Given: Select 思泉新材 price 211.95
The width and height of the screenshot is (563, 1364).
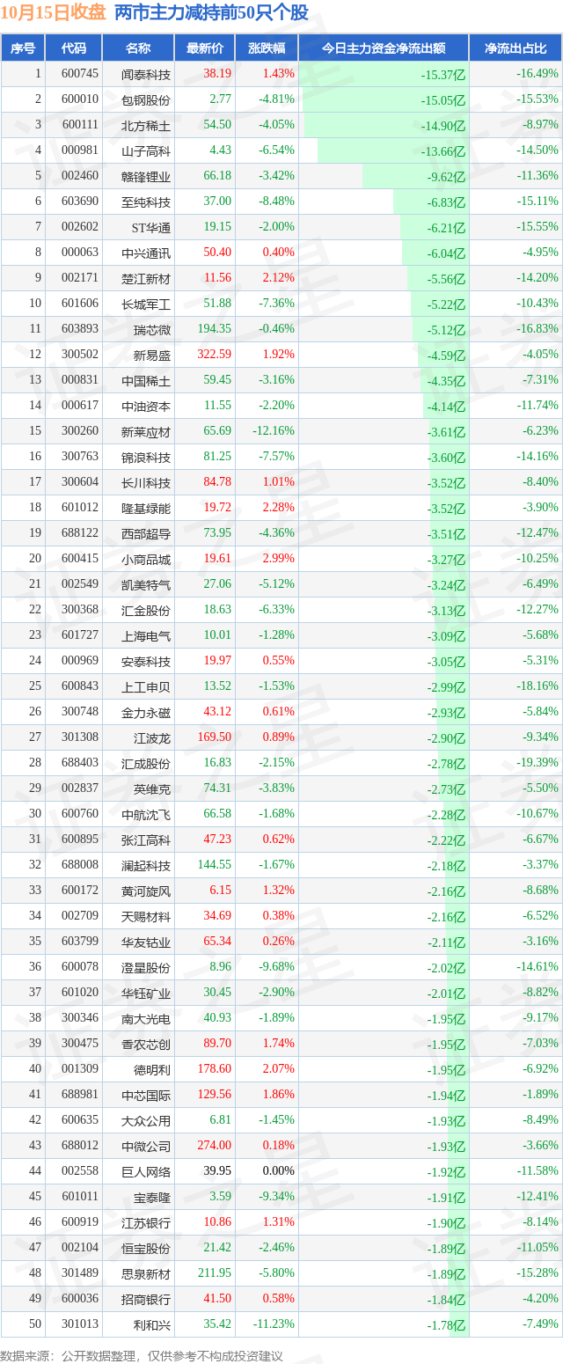Looking at the screenshot, I should pos(215,1273).
